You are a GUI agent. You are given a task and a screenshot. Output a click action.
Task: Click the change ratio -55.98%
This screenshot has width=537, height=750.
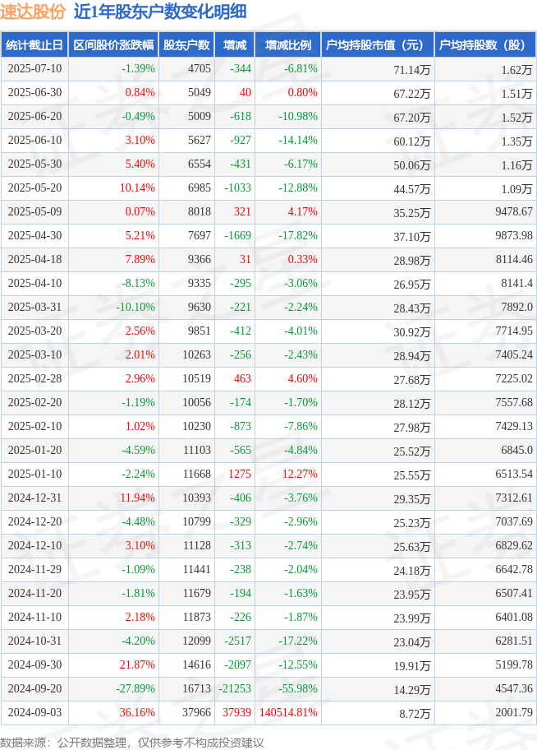pos(298,688)
